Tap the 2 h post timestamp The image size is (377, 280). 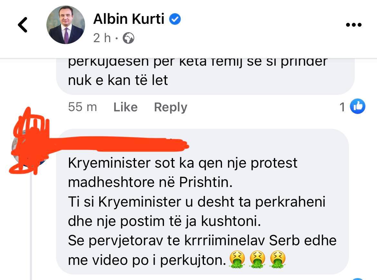[x=102, y=38]
